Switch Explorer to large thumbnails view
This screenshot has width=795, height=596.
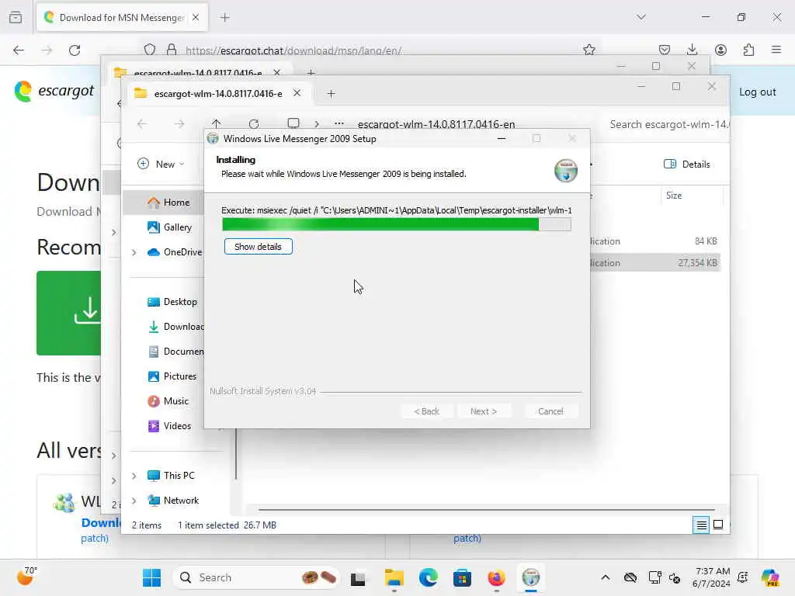[718, 525]
